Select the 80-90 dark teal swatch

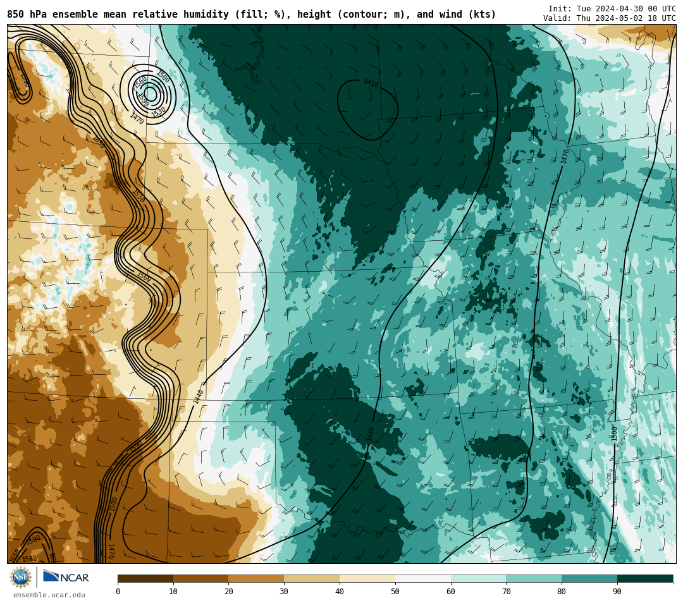[589, 579]
